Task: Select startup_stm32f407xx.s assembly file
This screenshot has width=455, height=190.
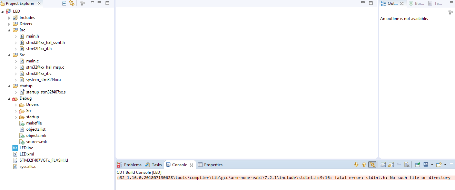Action: (x=46, y=92)
